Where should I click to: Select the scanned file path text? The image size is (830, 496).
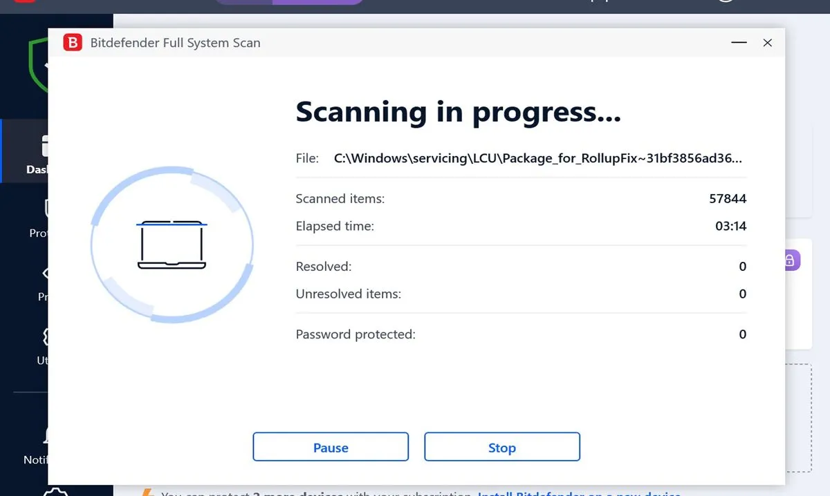coord(537,158)
